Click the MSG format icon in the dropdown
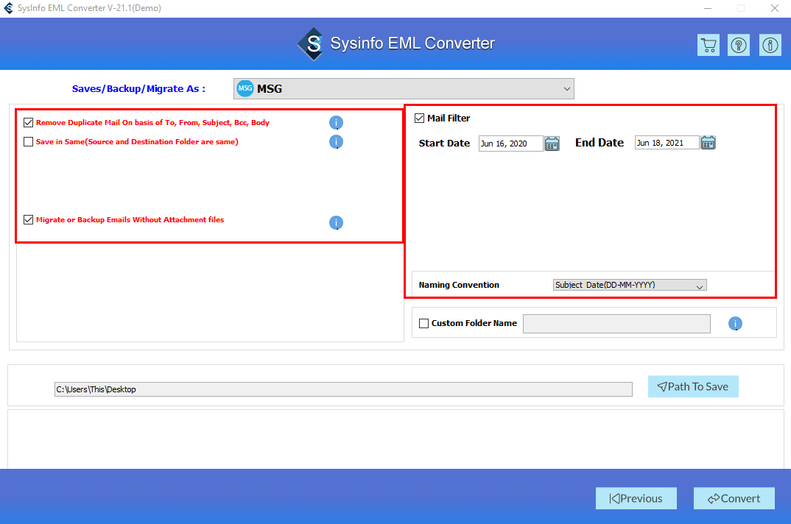This screenshot has height=524, width=791. coord(245,88)
